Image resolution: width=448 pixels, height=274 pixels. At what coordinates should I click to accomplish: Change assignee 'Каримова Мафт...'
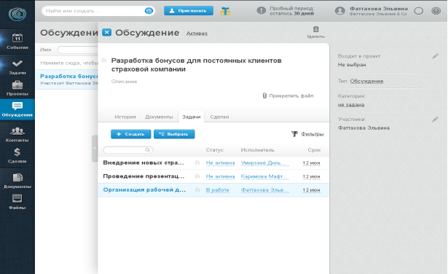click(265, 176)
